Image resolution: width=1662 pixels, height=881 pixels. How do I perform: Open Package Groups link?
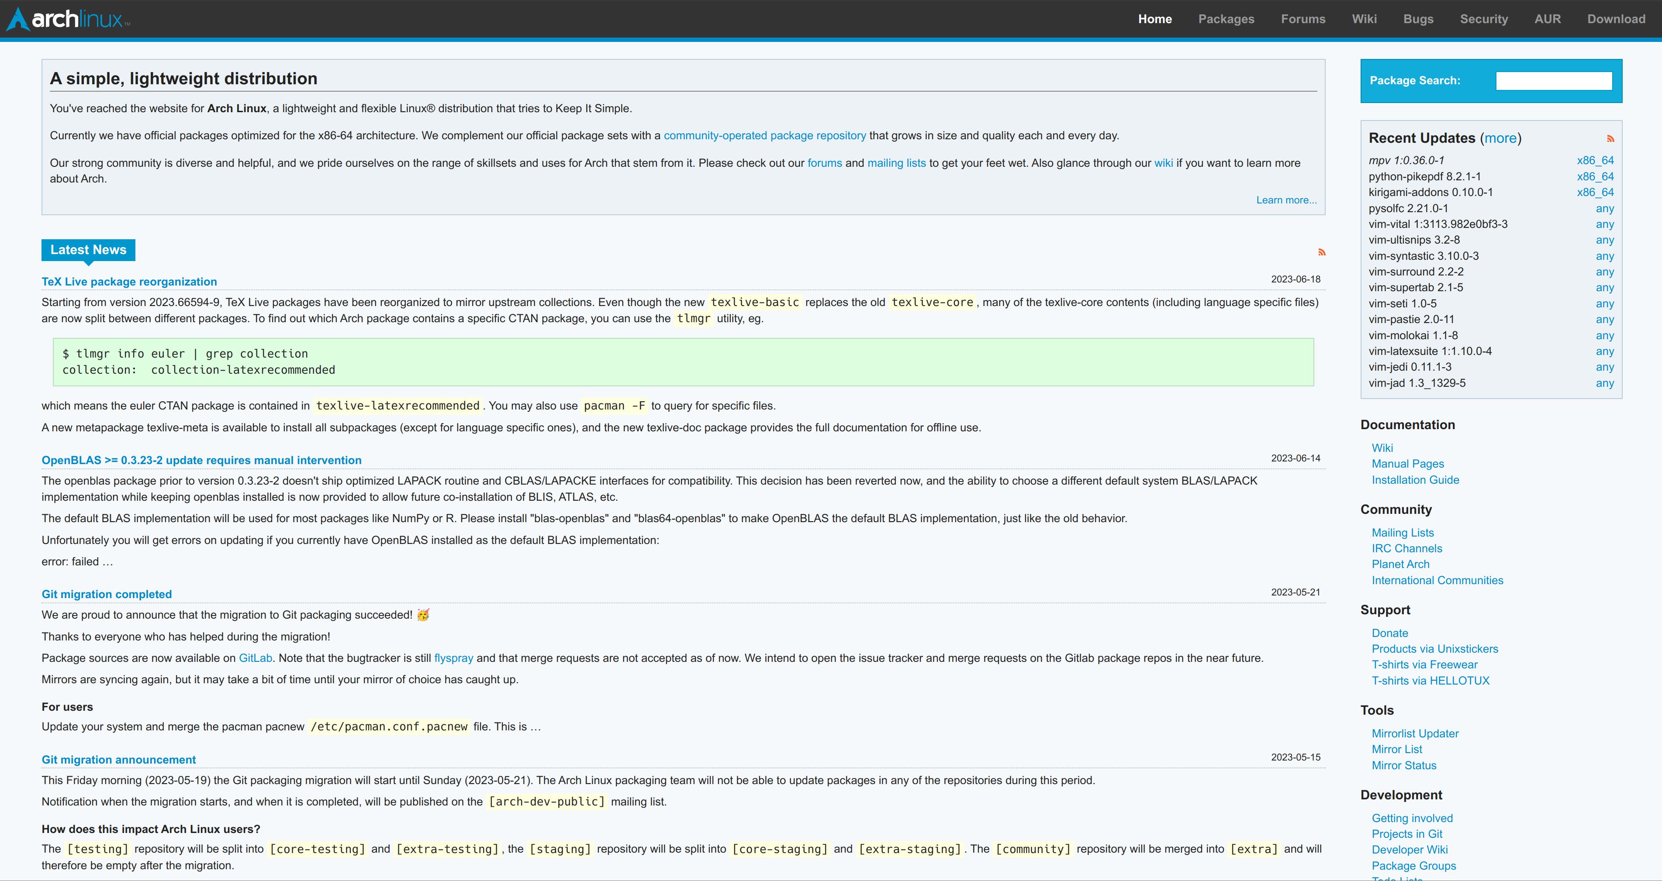[x=1413, y=866]
